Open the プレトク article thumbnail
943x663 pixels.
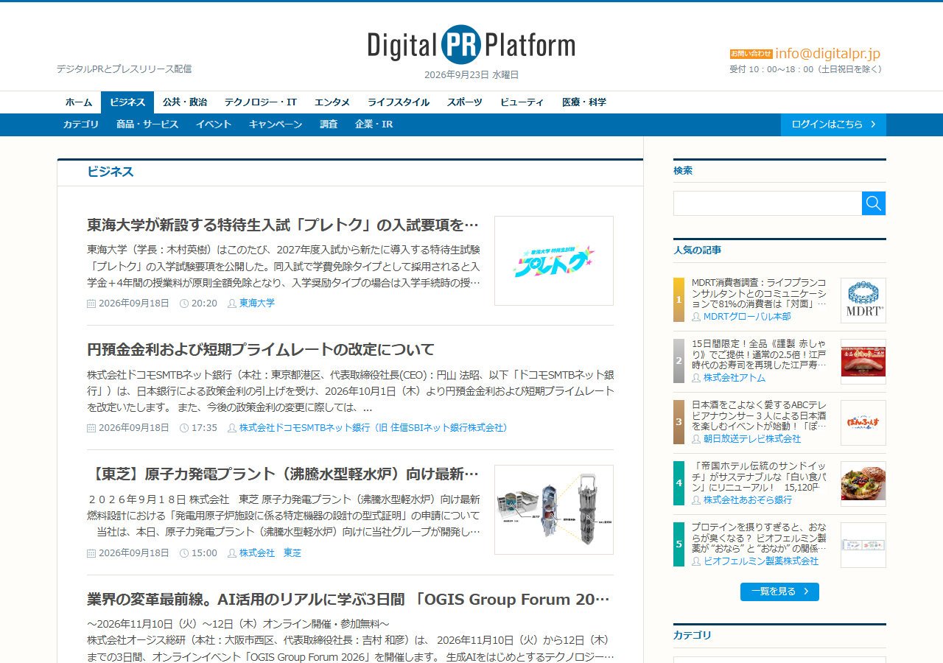pyautogui.click(x=554, y=261)
